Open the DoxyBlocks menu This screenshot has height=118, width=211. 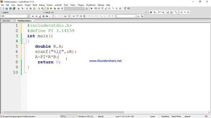click(91, 5)
